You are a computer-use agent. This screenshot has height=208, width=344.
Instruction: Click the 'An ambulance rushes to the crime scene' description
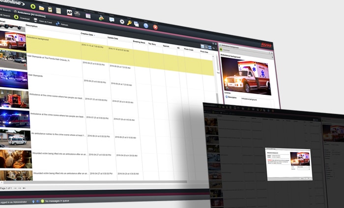tap(58, 135)
